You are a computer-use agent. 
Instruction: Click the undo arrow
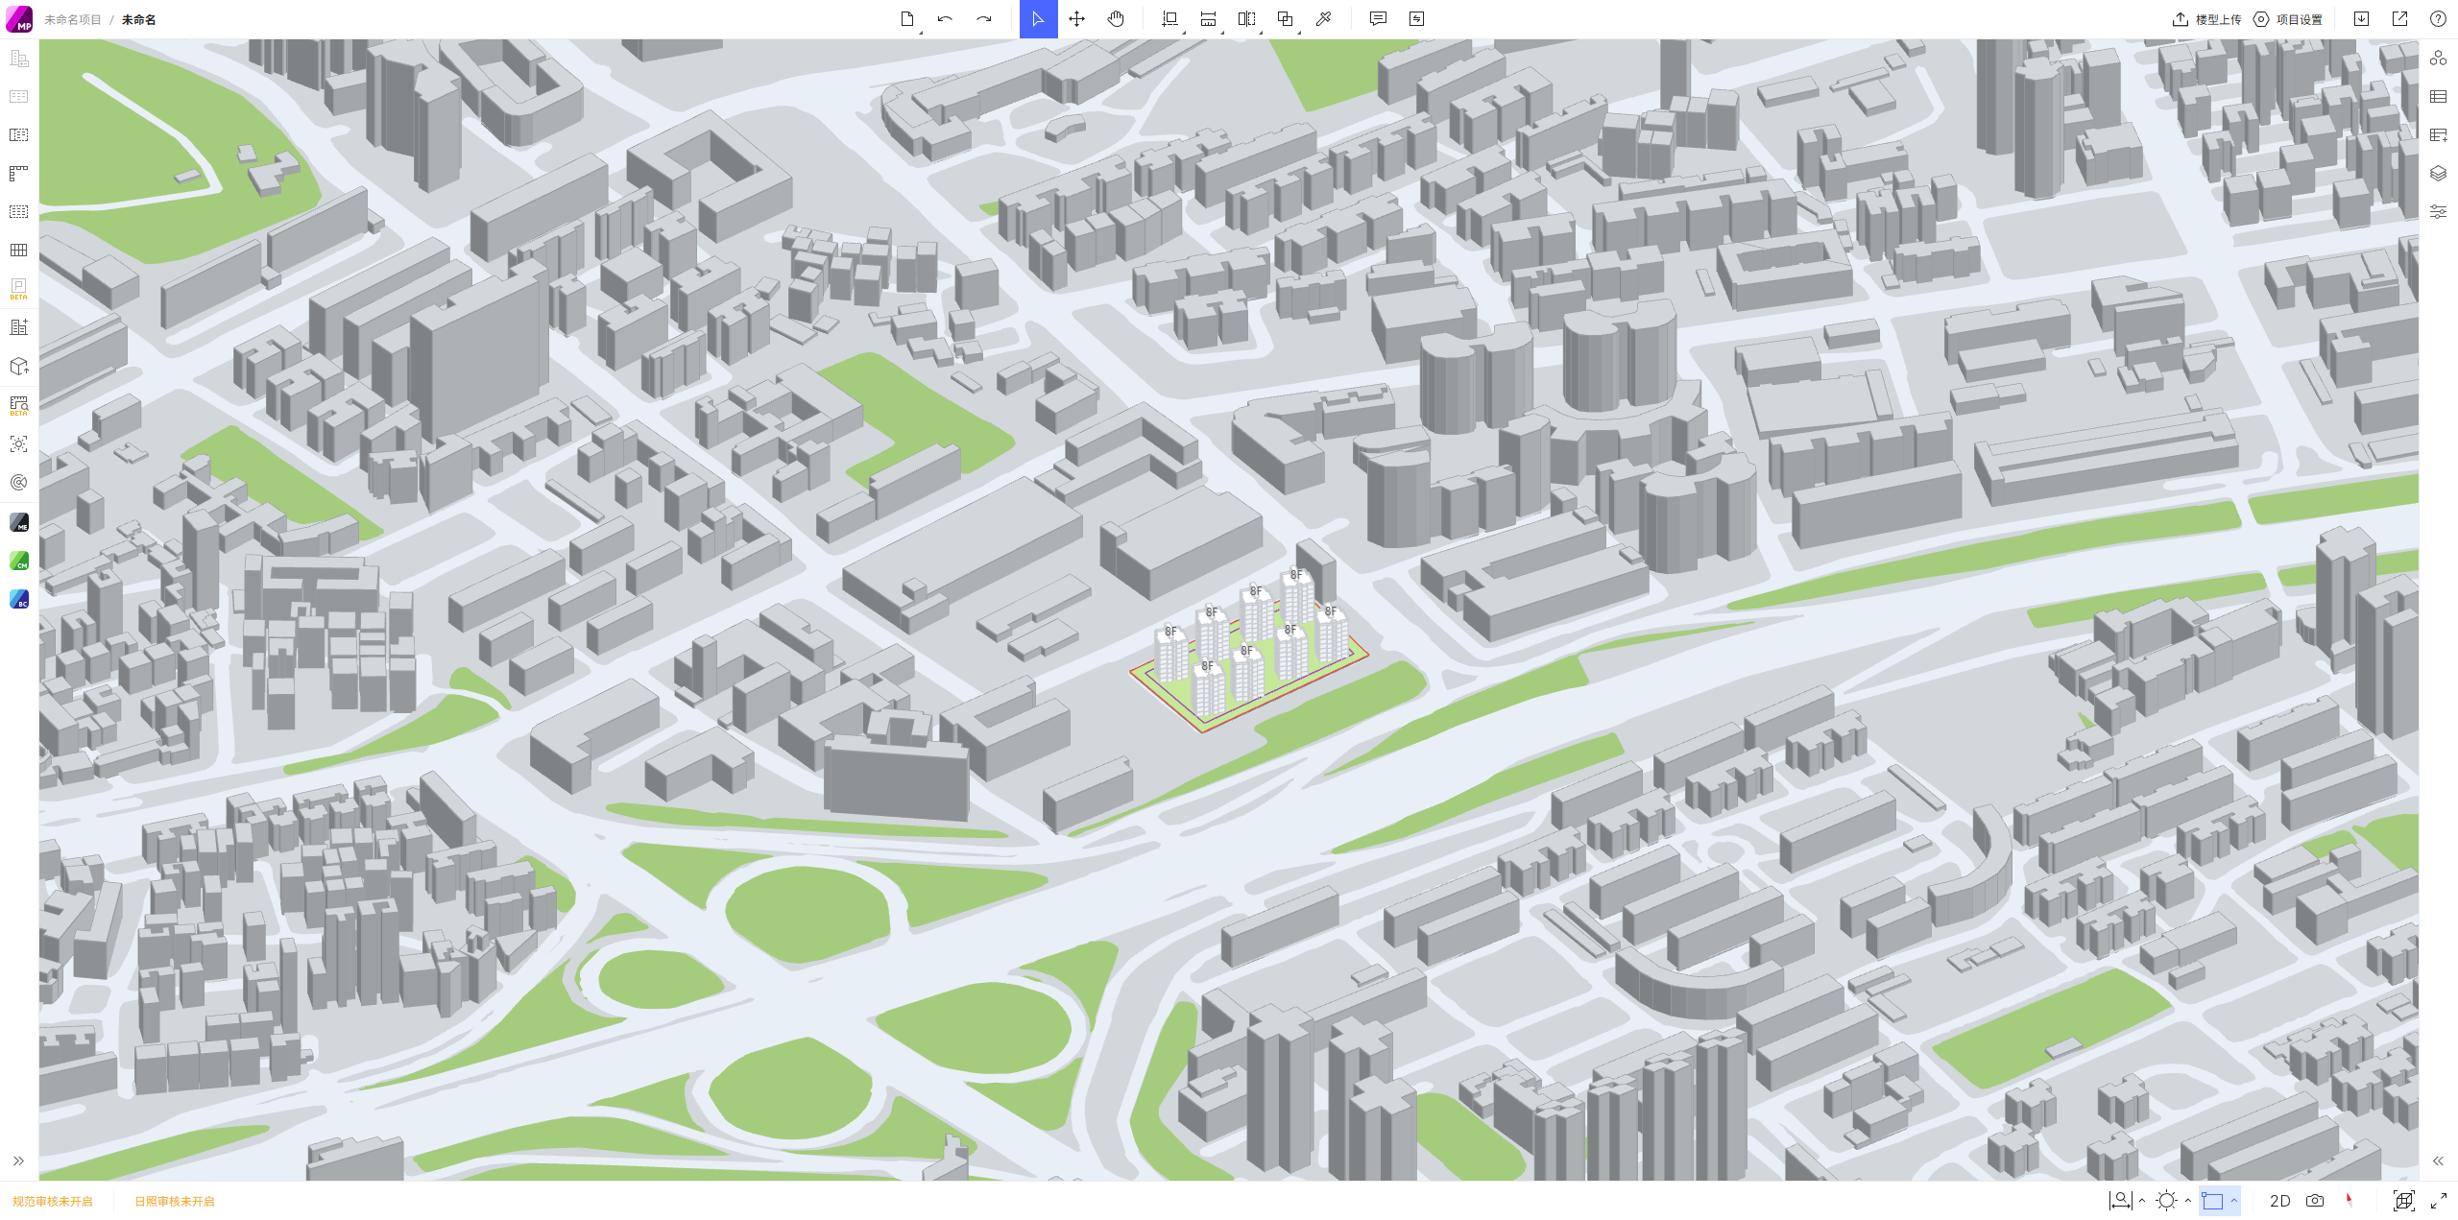coord(945,19)
